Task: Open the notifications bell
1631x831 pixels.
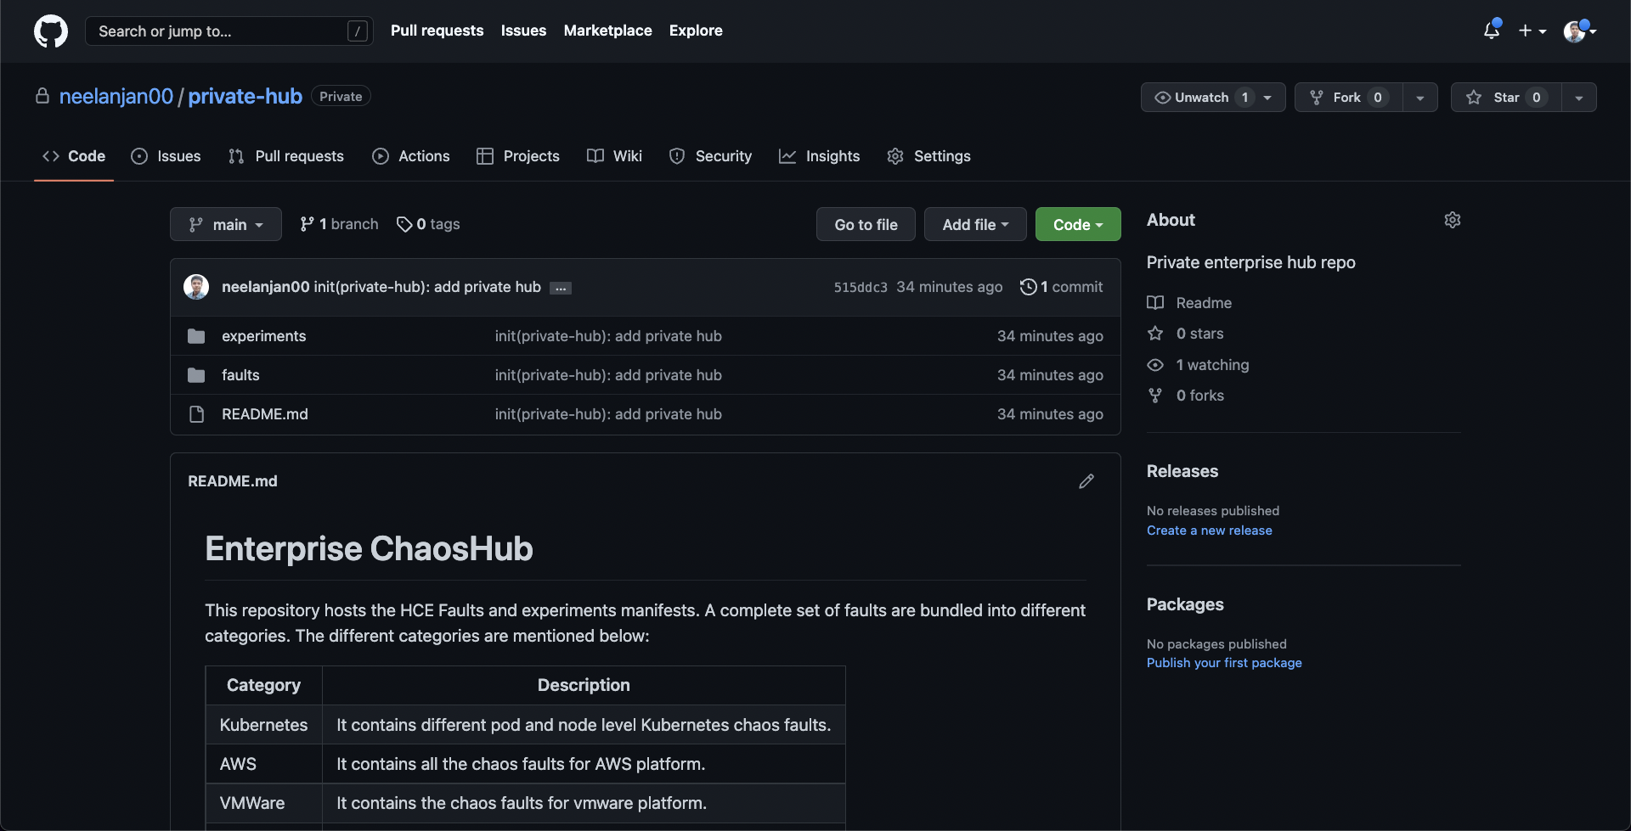Action: (1492, 31)
